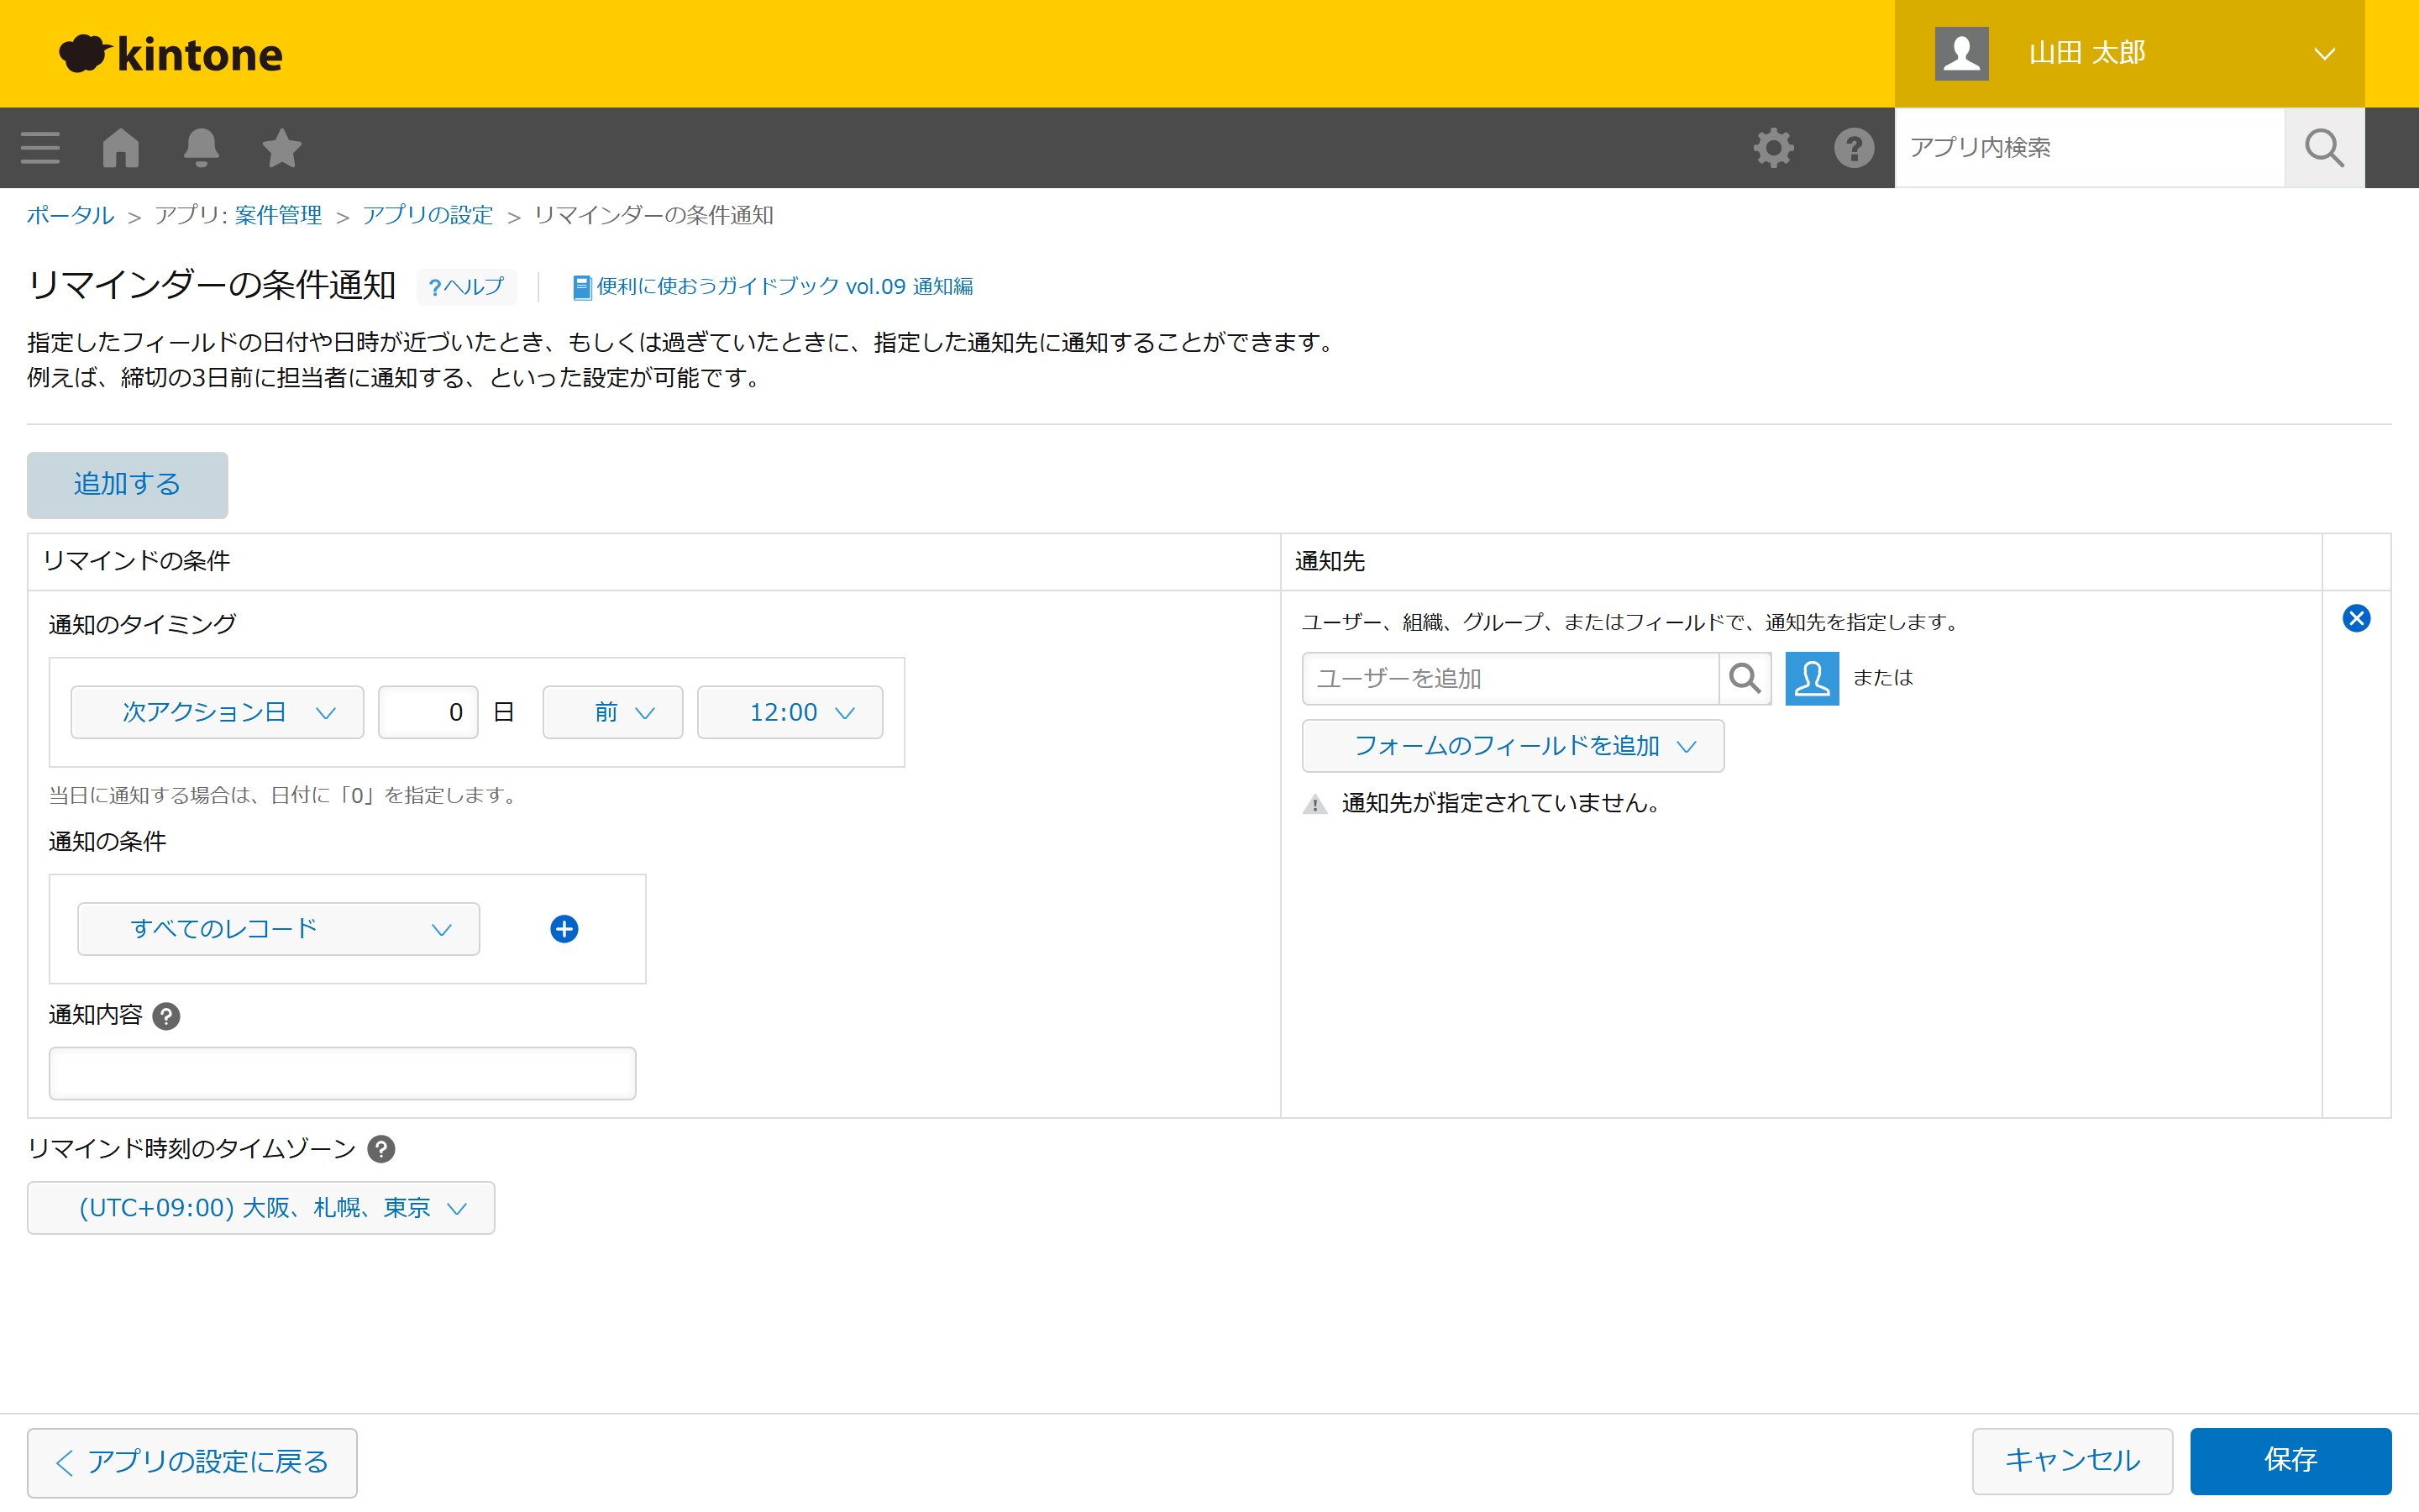Click the ポータル breadcrumb link

pyautogui.click(x=70, y=215)
